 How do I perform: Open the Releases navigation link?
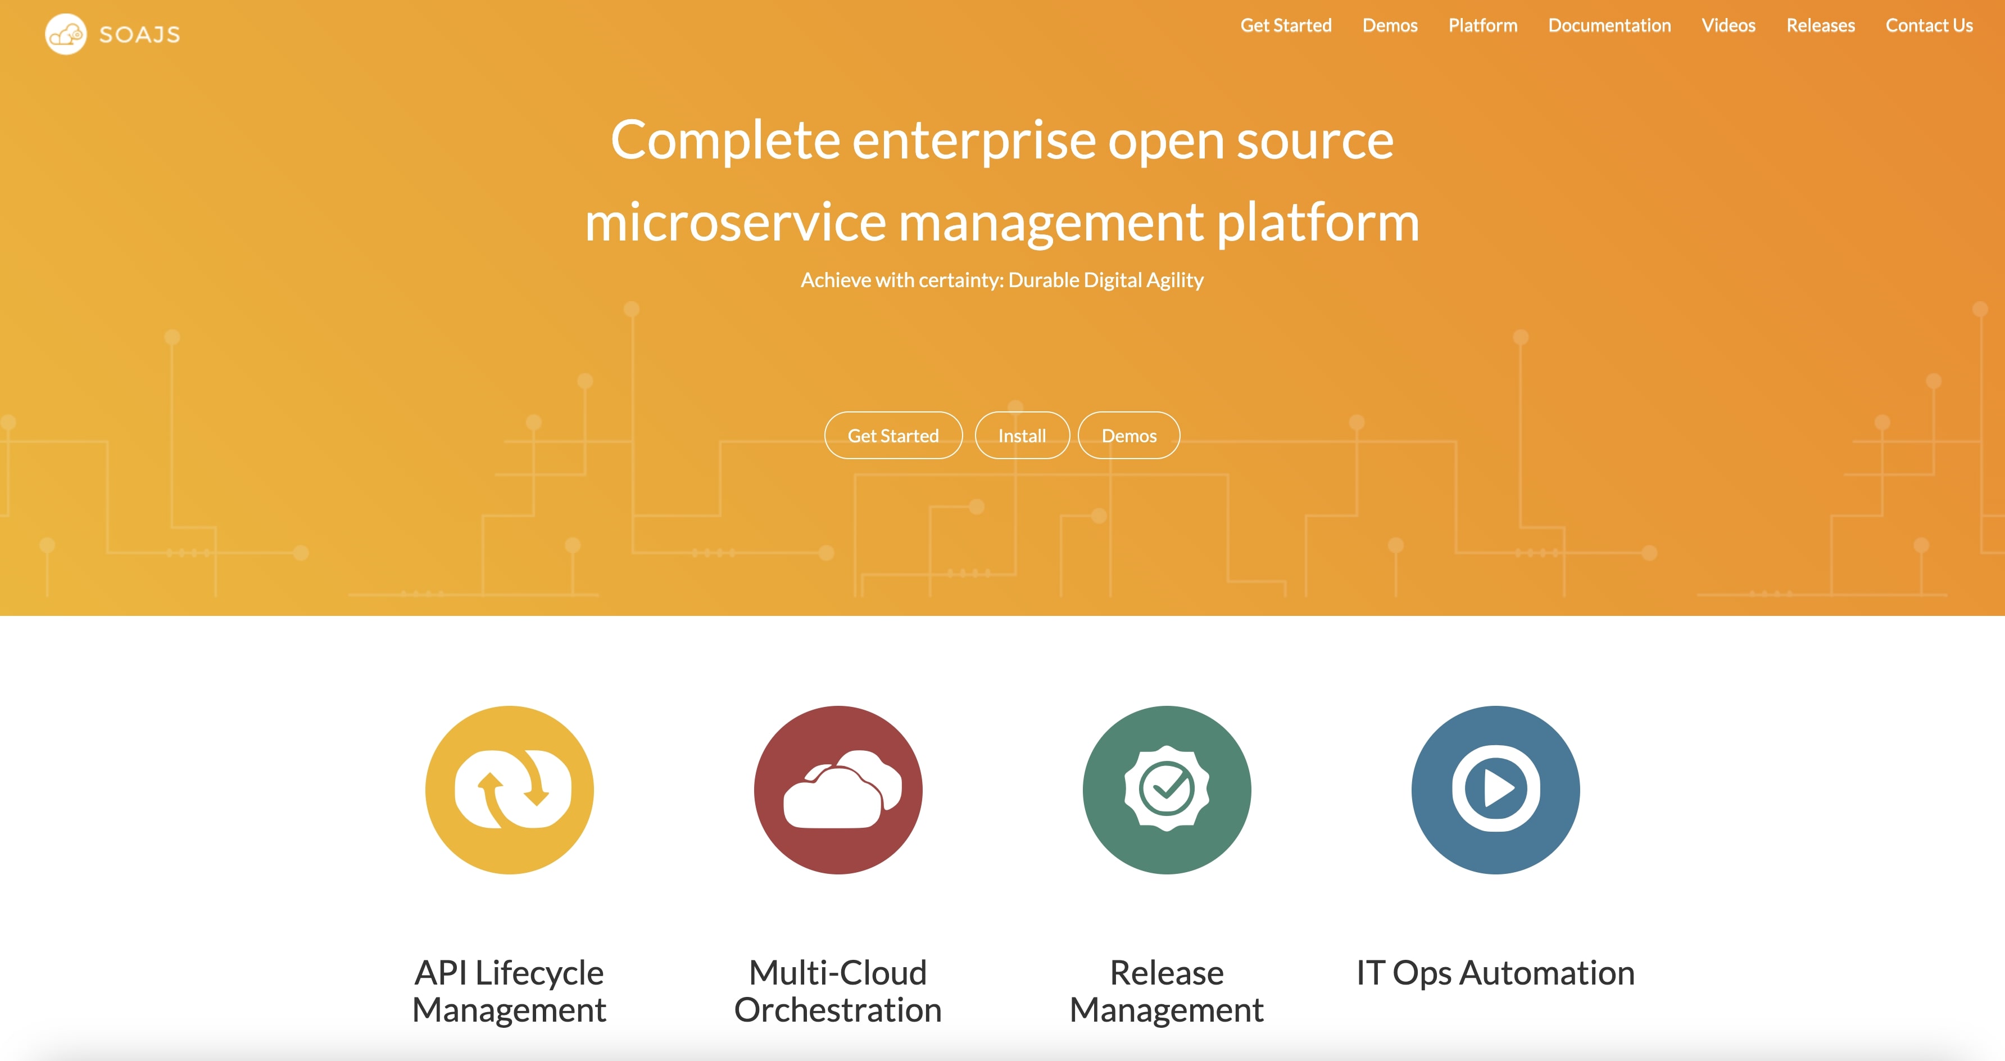(x=1820, y=26)
